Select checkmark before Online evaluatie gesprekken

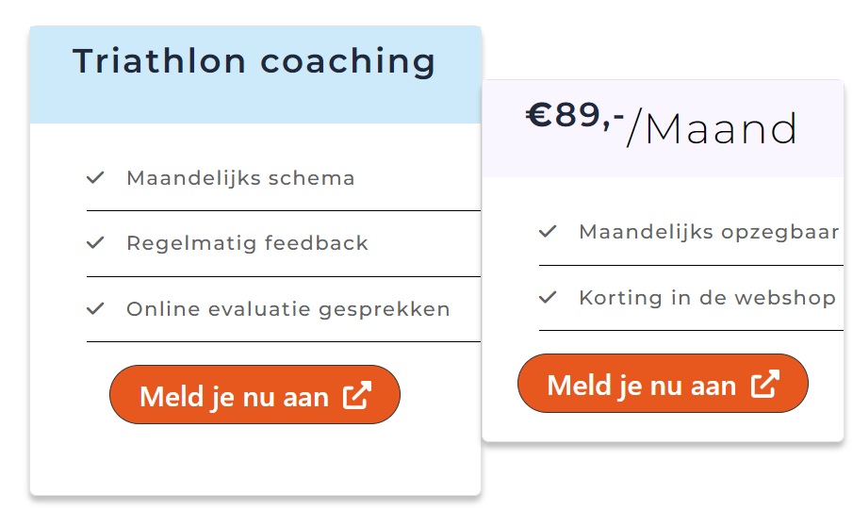pyautogui.click(x=94, y=308)
